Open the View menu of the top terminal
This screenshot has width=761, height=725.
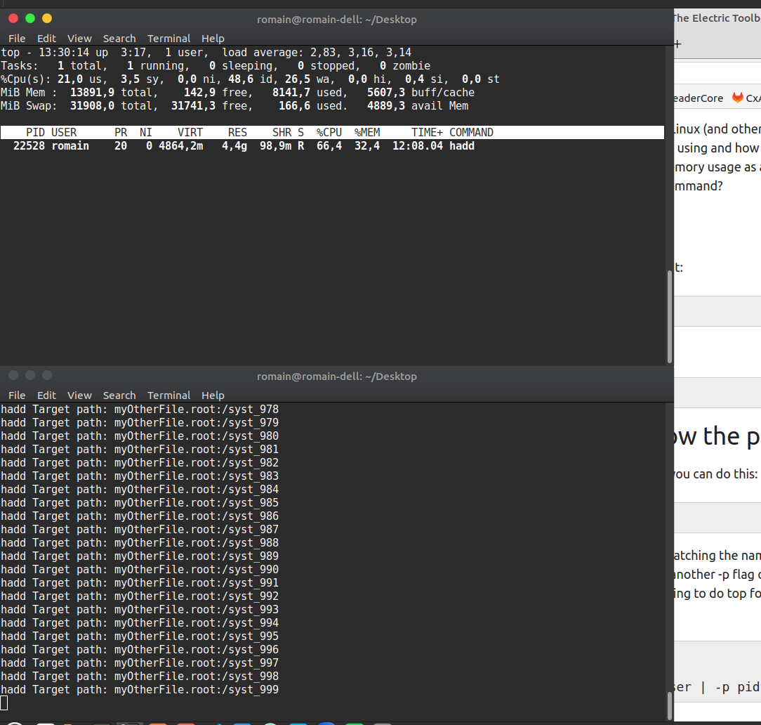coord(79,38)
